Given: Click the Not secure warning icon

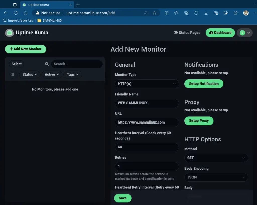Looking at the screenshot, I should (x=38, y=13).
